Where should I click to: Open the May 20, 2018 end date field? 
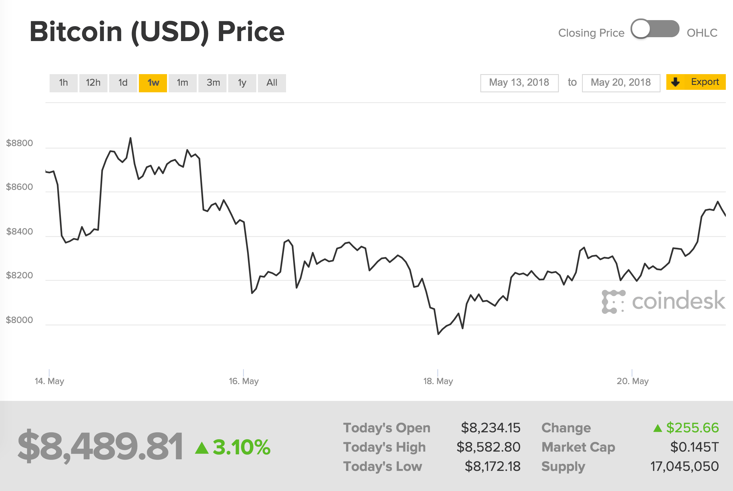(621, 82)
